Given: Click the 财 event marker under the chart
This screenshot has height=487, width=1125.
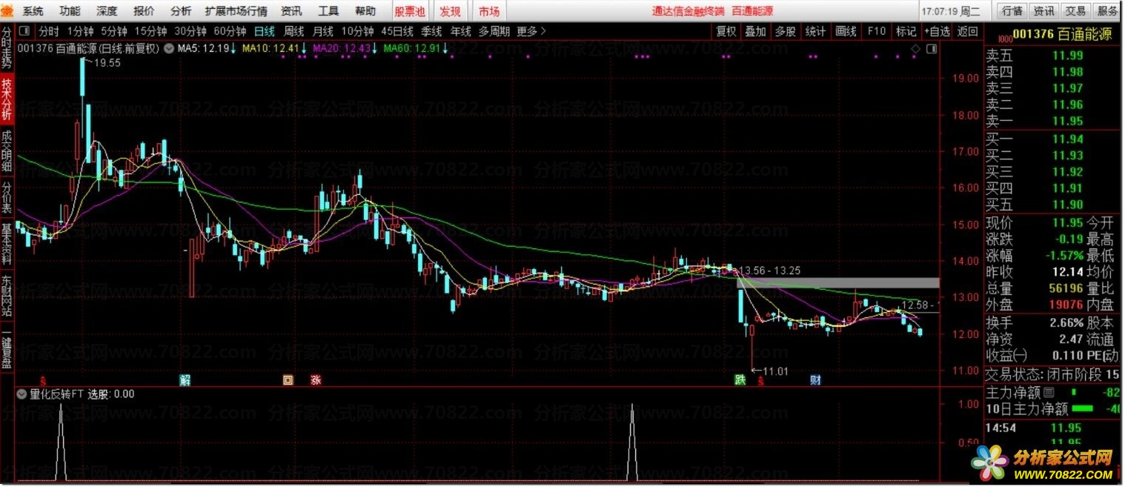Looking at the screenshot, I should [x=815, y=380].
